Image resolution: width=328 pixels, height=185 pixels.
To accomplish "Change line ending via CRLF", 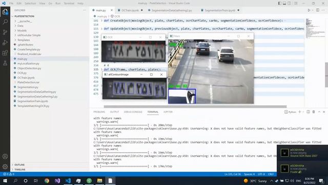I will coord(271,174).
